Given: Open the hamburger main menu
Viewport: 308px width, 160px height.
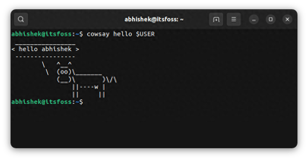Looking at the screenshot, I should pyautogui.click(x=234, y=19).
